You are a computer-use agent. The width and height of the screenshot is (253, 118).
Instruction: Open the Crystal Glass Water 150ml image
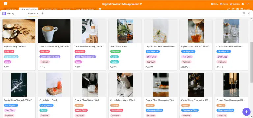(90, 85)
